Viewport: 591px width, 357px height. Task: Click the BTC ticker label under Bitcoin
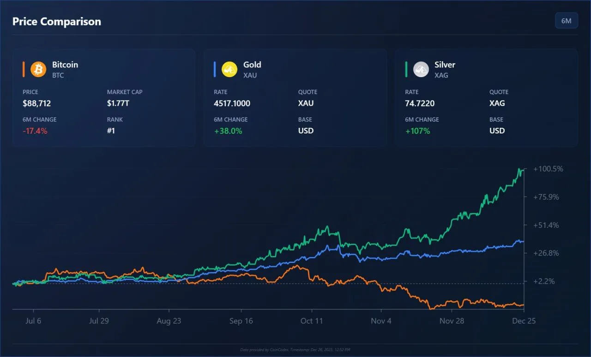point(57,75)
